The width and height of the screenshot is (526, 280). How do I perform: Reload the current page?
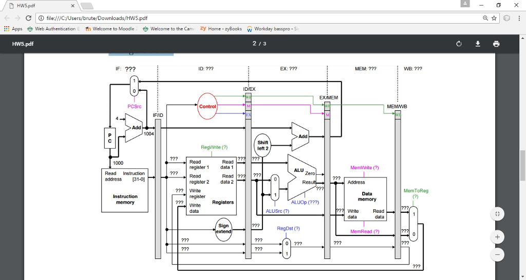click(29, 18)
